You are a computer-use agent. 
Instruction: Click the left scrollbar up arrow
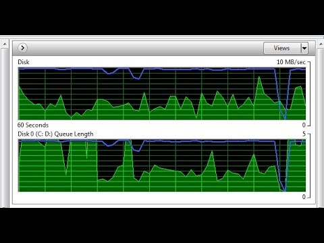pos(5,44)
